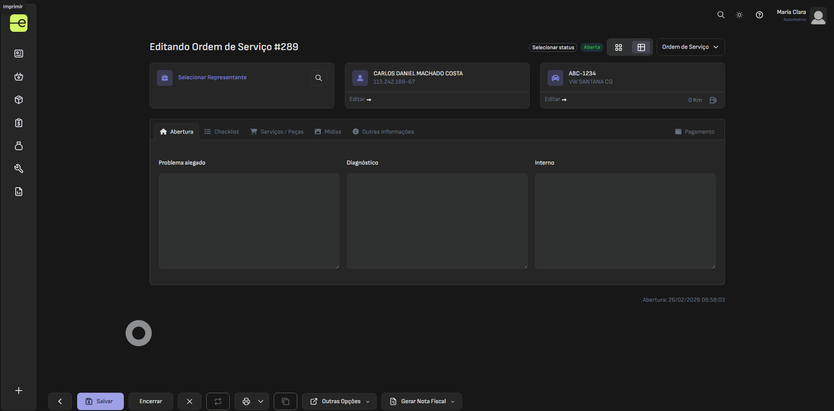Click the search magnifier in top bar
Viewport: 834px width, 411px height.
tap(721, 15)
